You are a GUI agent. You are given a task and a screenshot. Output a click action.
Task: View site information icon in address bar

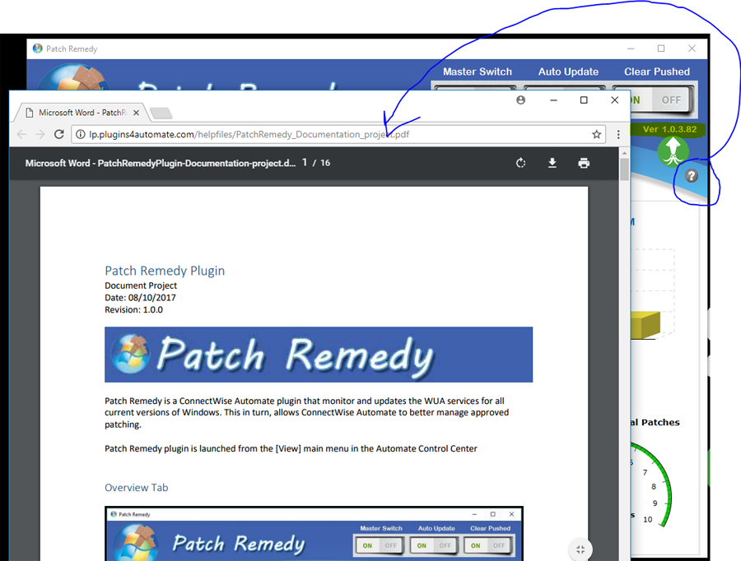[80, 134]
